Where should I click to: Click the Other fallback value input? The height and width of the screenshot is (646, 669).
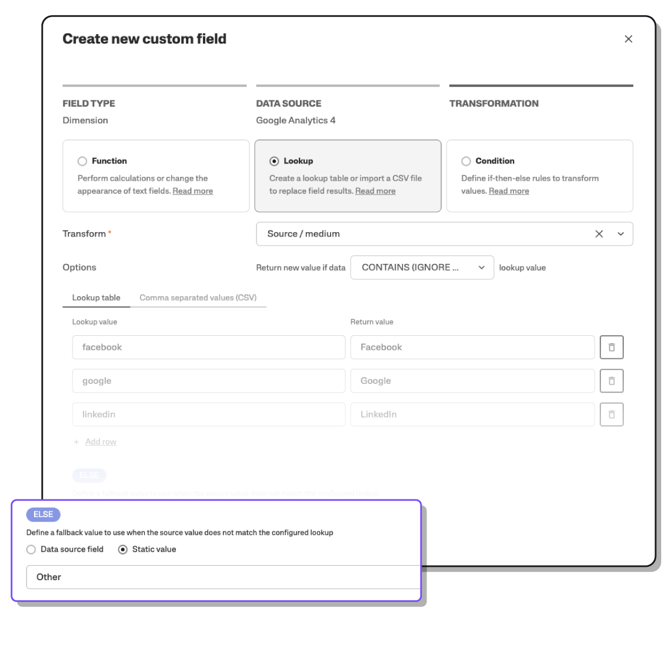click(223, 577)
